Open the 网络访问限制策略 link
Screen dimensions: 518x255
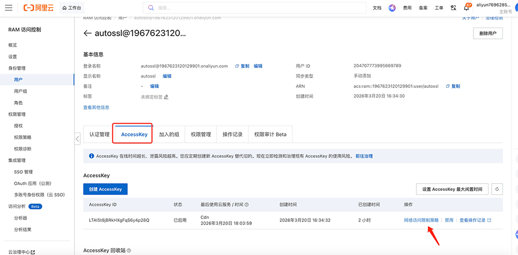click(421, 220)
